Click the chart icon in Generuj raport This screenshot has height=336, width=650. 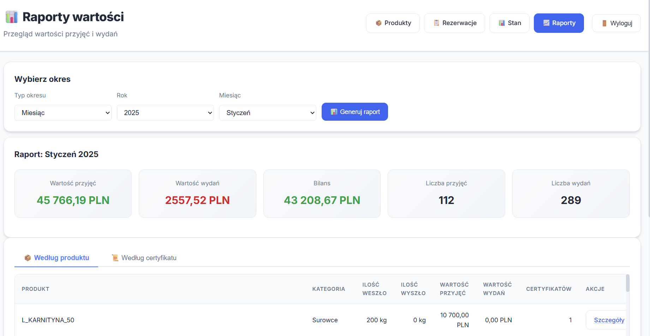pyautogui.click(x=334, y=112)
